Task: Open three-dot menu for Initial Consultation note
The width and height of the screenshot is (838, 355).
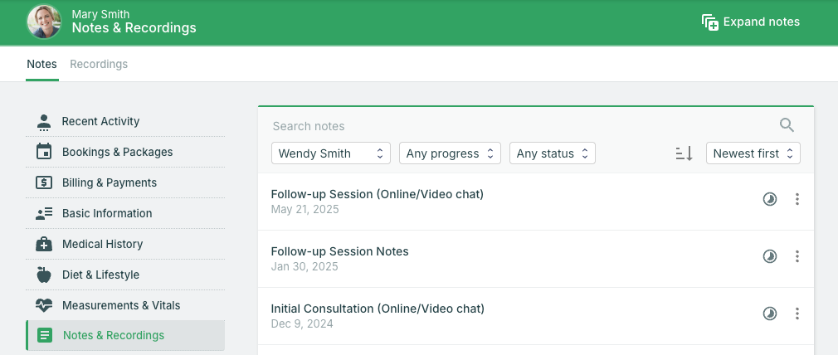Action: (797, 314)
